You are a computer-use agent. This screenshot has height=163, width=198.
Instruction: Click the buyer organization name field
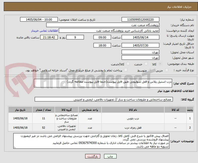coord(103,25)
